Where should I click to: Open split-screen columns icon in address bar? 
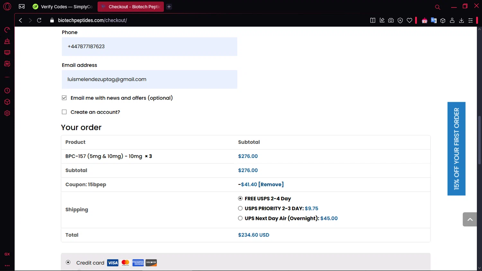373,20
